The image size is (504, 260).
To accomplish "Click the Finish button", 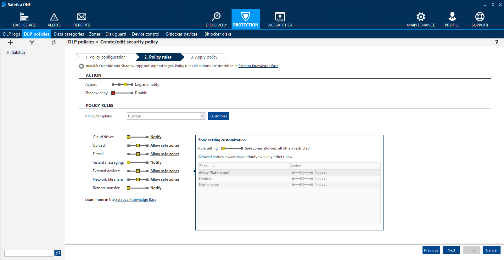I will click(x=471, y=250).
